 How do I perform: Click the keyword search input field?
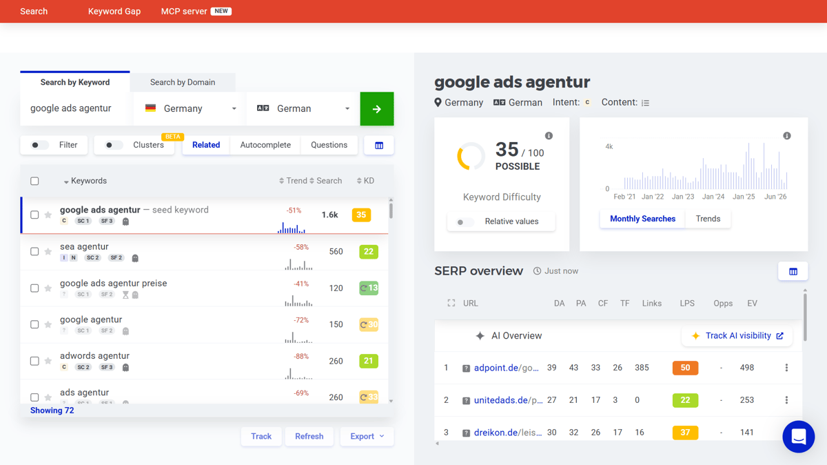(76, 109)
